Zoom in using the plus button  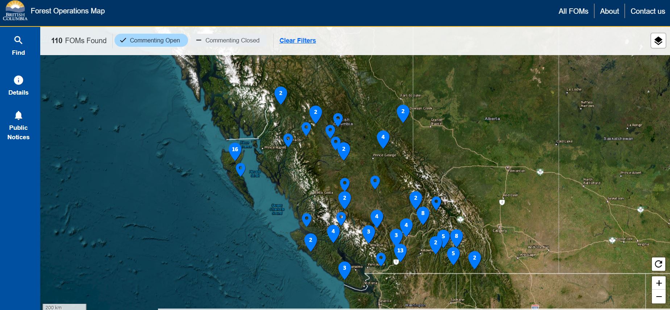[658, 283]
